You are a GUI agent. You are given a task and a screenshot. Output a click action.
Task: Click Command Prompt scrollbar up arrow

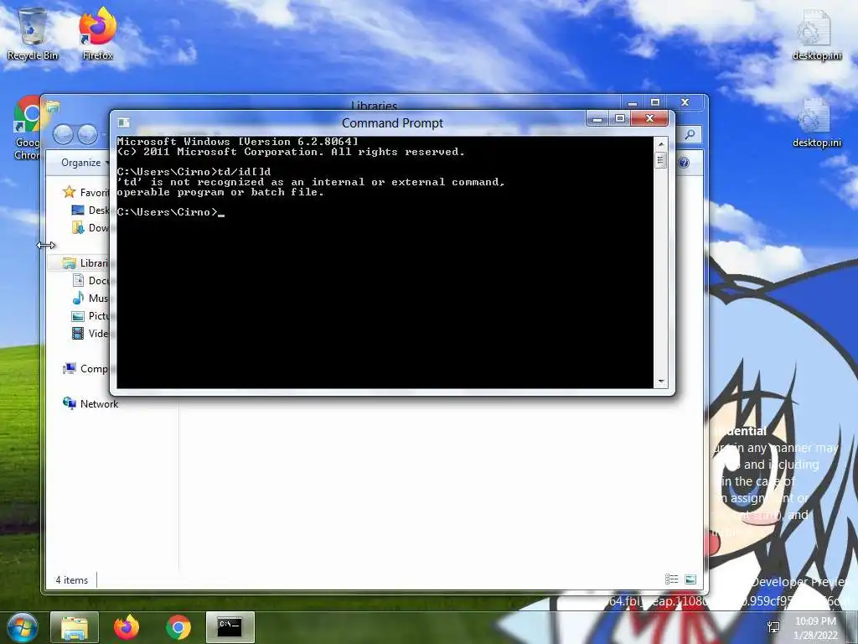pos(661,144)
